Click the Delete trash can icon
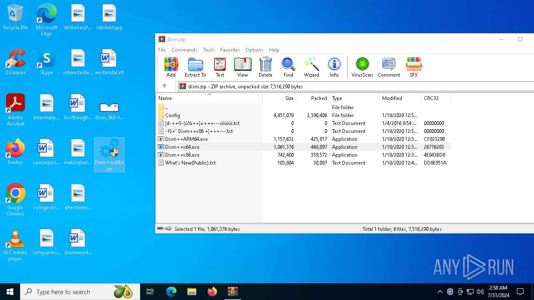The image size is (534, 300). tap(265, 67)
